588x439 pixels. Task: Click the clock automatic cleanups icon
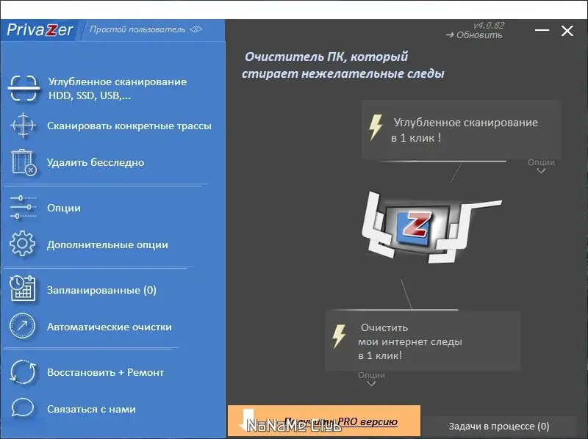[x=23, y=326]
